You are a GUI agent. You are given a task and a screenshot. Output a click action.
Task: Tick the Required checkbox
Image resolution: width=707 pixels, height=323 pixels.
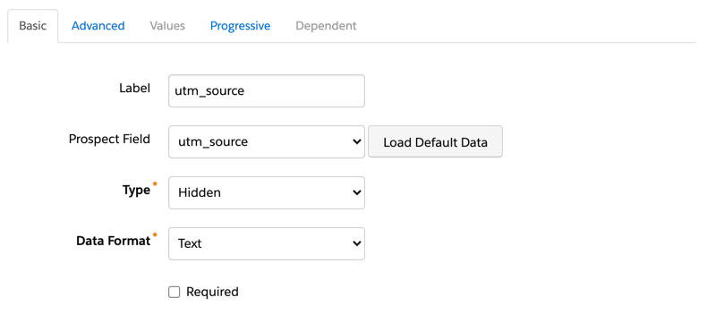tap(174, 293)
